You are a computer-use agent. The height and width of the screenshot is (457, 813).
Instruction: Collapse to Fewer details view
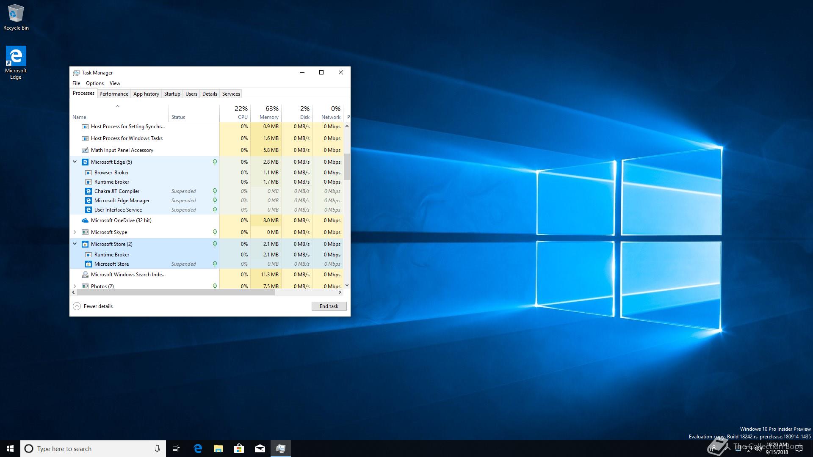tap(93, 306)
